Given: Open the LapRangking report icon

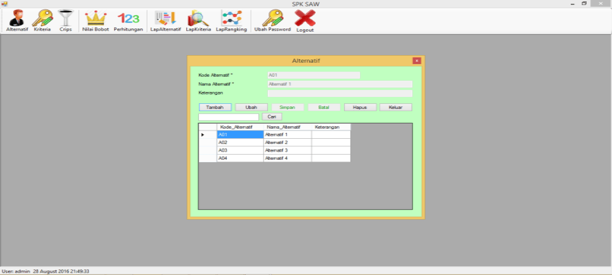Looking at the screenshot, I should 231,20.
